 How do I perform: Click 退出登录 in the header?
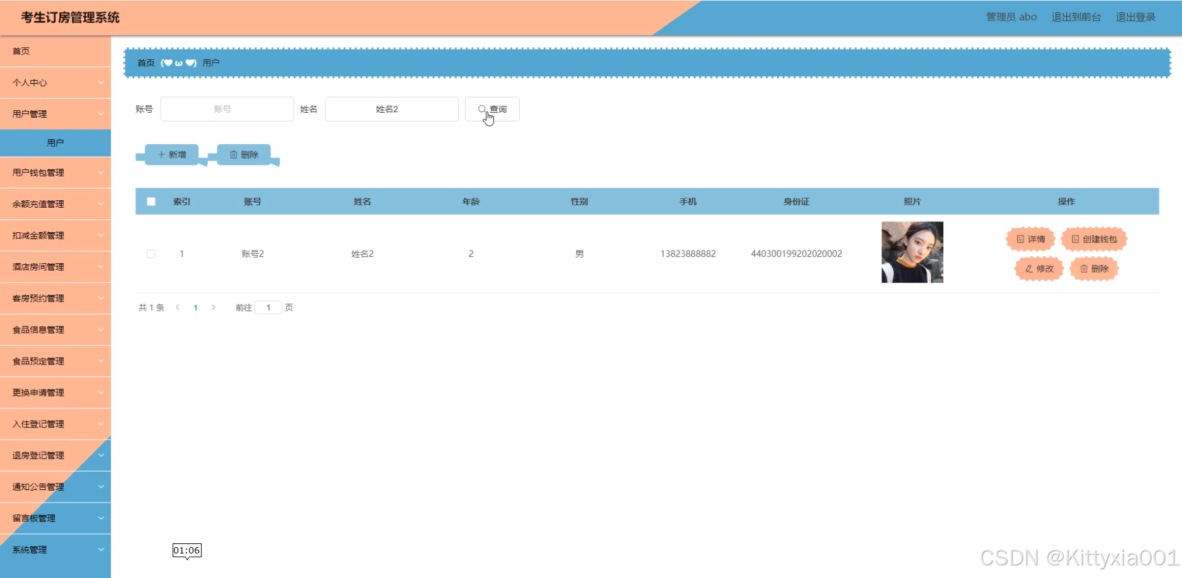[x=1135, y=17]
